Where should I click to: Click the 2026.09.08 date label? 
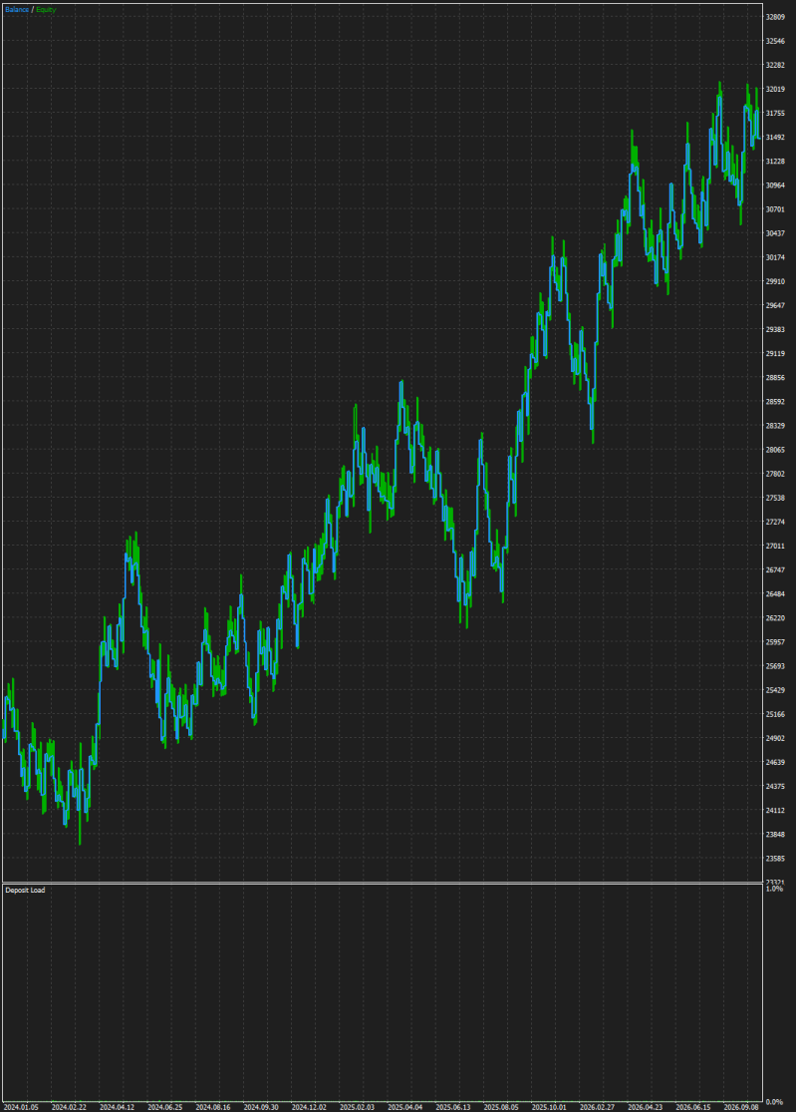[x=741, y=1108]
